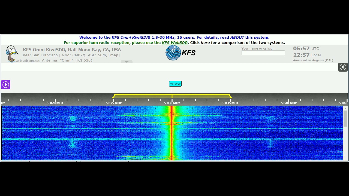Open the bluebison.net link

point(28,61)
